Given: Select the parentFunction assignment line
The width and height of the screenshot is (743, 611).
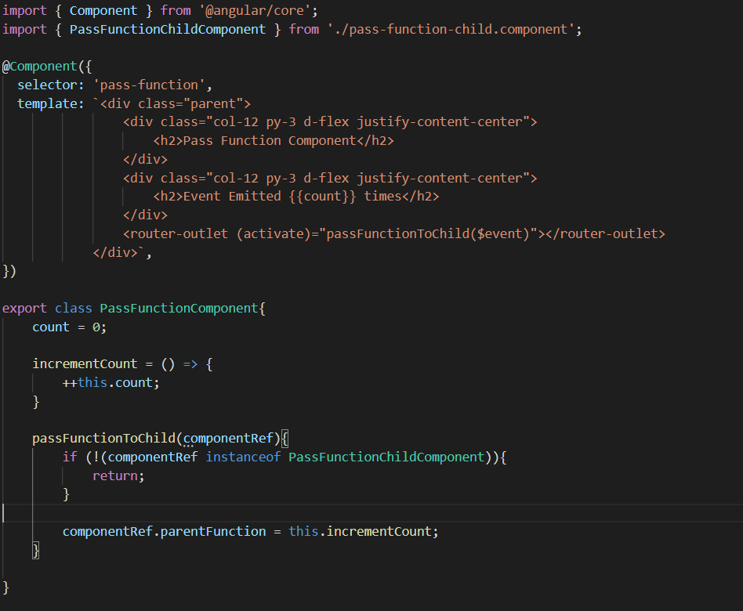Looking at the screenshot, I should [x=249, y=531].
